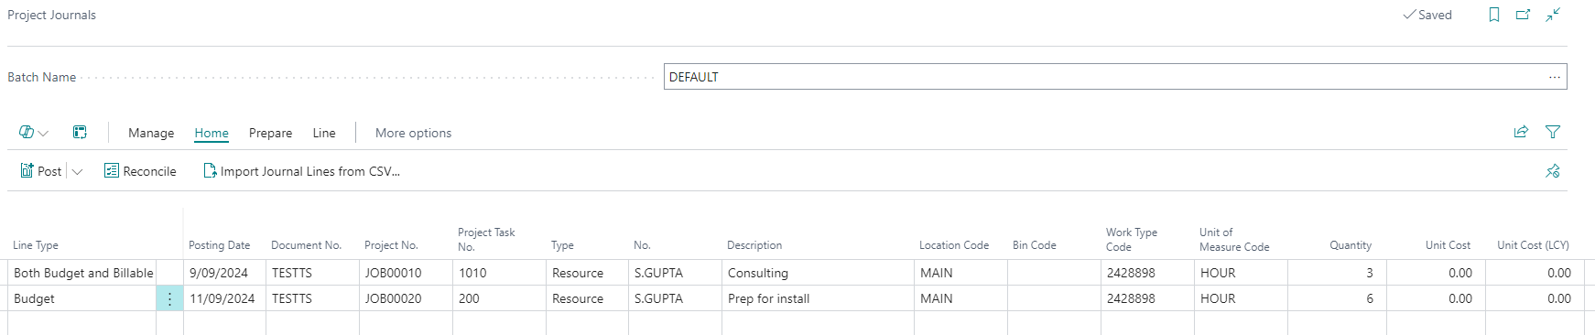
Task: Open the Prepare menu
Action: coord(270,133)
